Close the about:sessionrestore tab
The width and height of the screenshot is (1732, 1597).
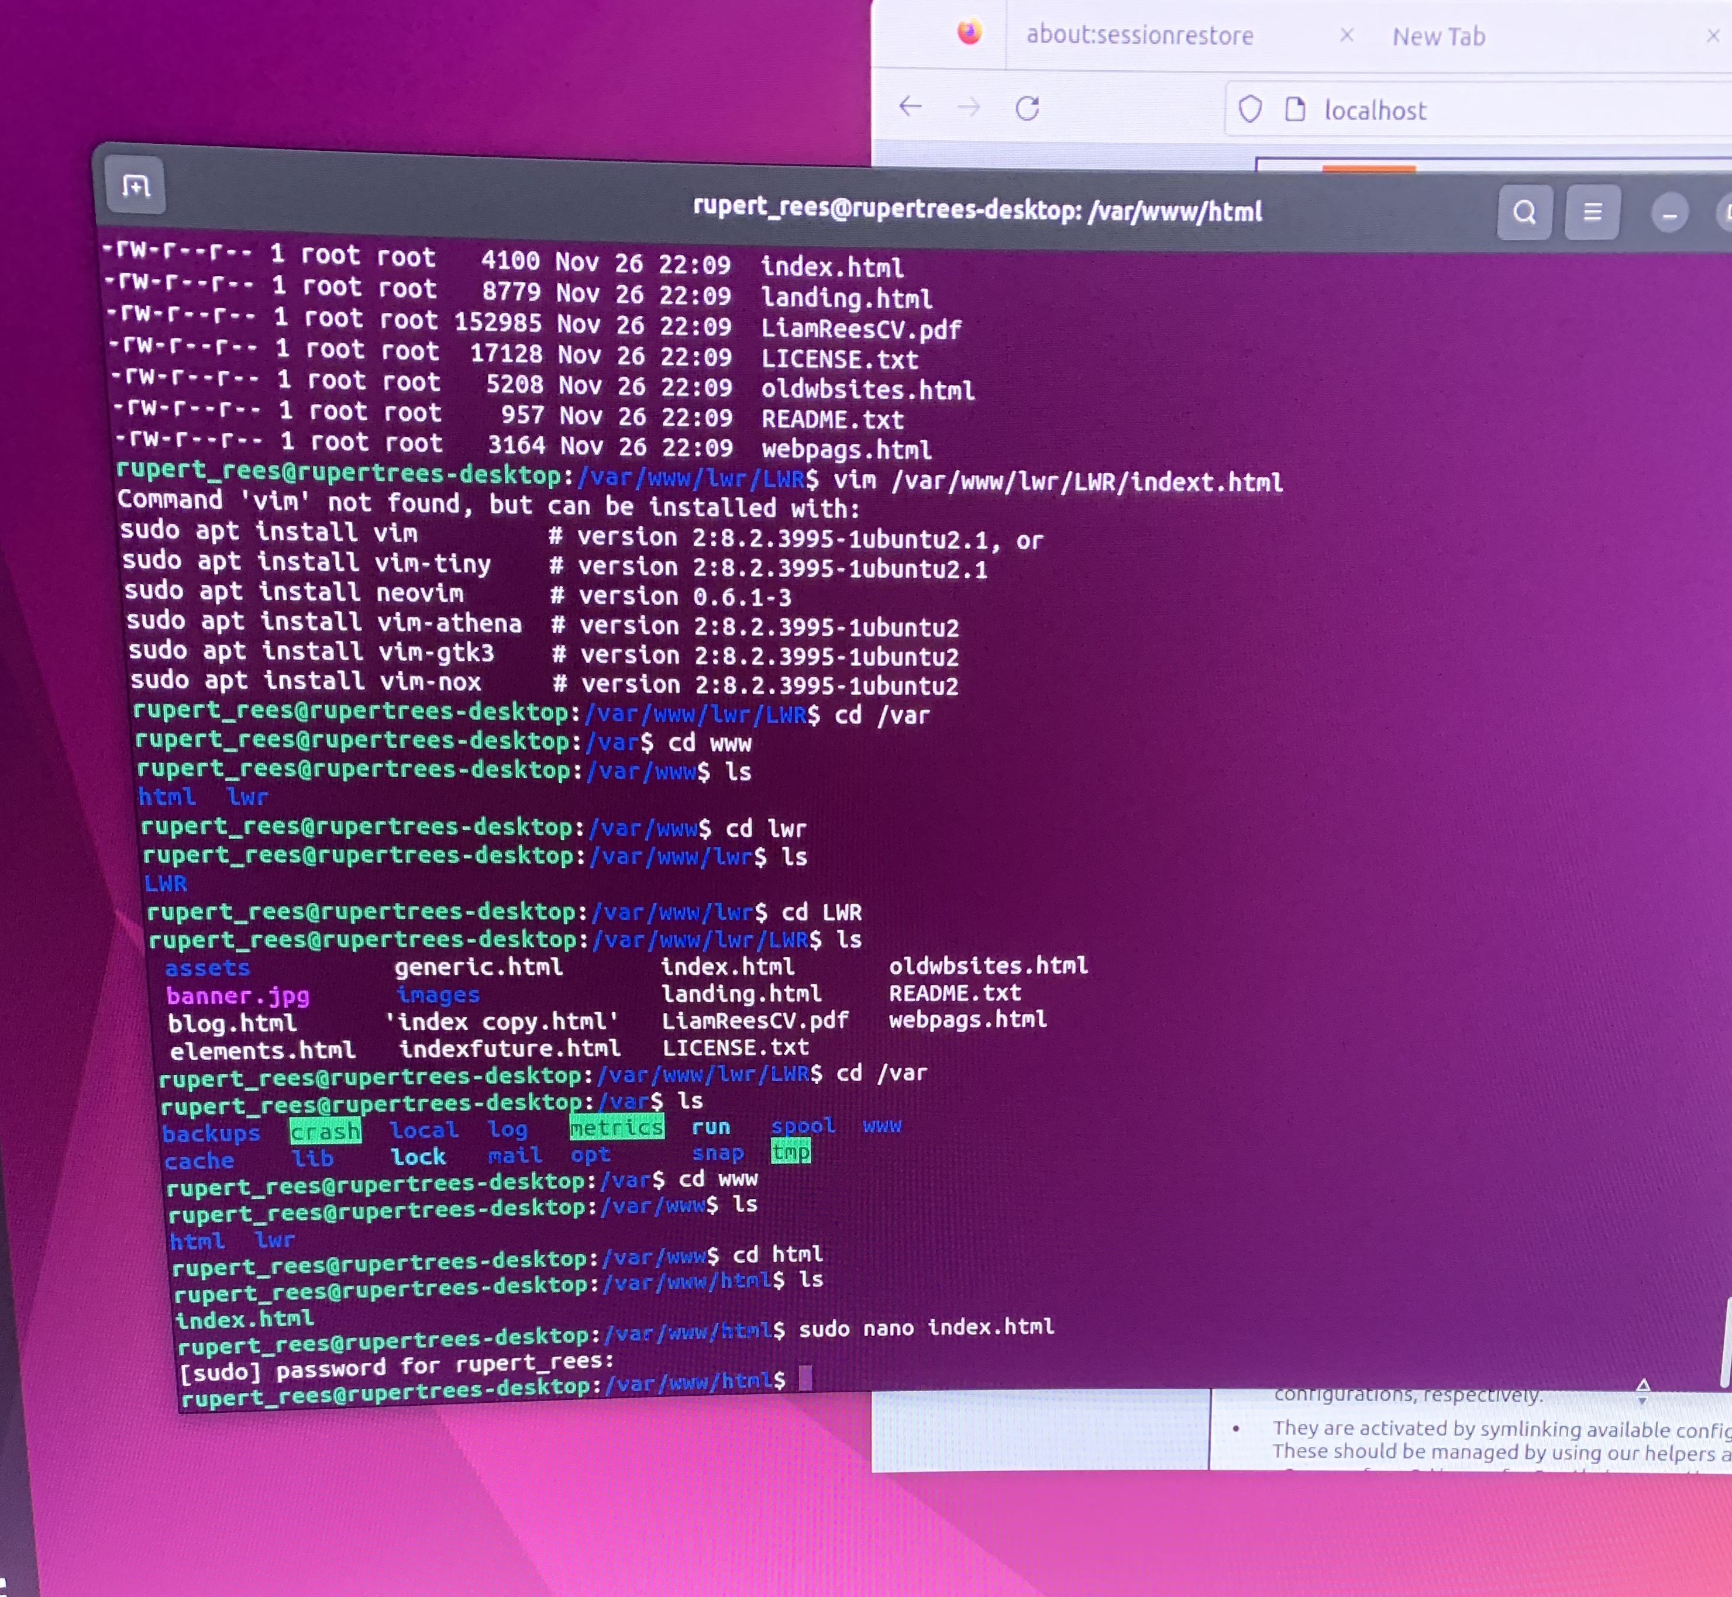(x=1347, y=36)
